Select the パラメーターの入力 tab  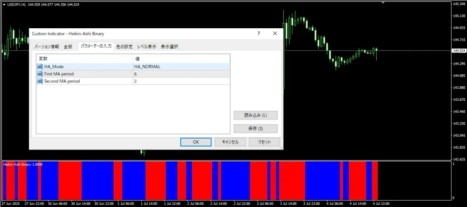[x=96, y=46]
